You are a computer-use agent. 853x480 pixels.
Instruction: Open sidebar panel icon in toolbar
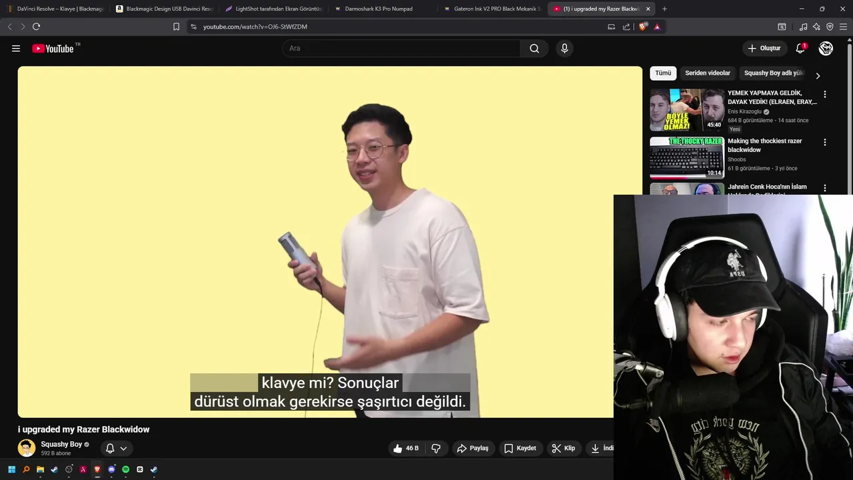click(782, 27)
